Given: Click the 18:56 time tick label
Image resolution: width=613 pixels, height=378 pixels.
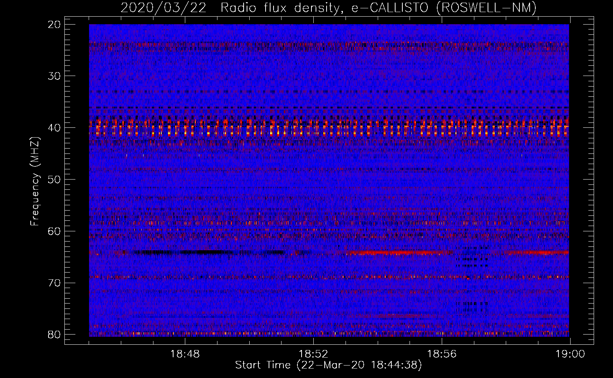Looking at the screenshot, I should click(442, 354).
